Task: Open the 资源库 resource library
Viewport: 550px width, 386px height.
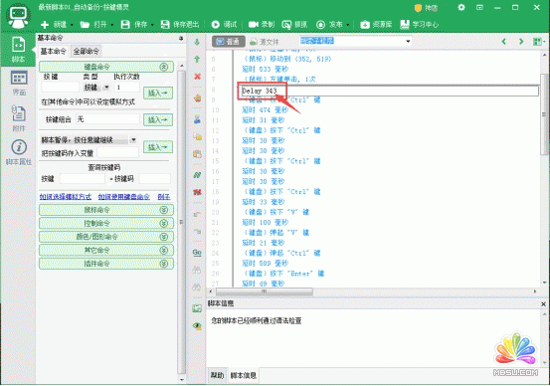Action: click(x=376, y=25)
